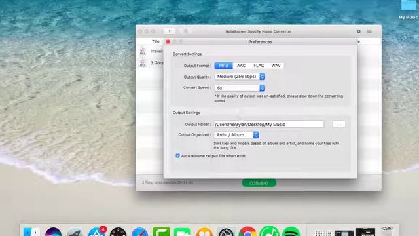Open FaceTime in the Dock

point(183,231)
